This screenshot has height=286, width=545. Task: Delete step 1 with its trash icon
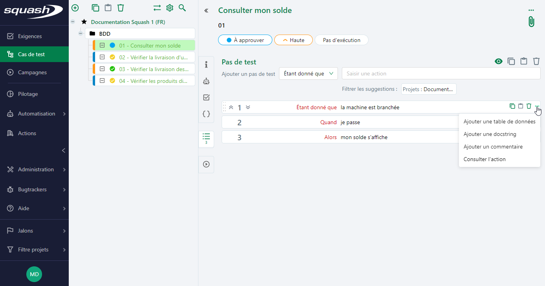pos(529,106)
